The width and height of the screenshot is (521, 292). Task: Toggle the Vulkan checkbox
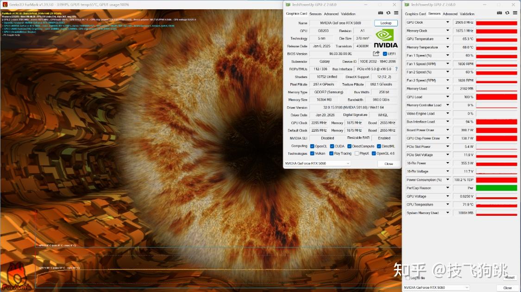tap(312, 153)
